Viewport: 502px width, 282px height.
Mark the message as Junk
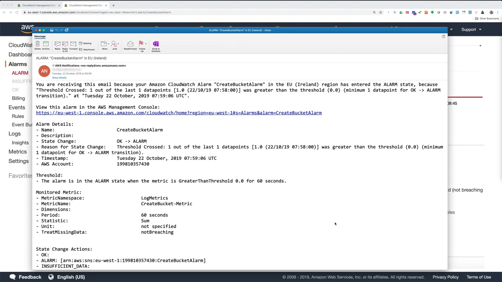tap(115, 45)
